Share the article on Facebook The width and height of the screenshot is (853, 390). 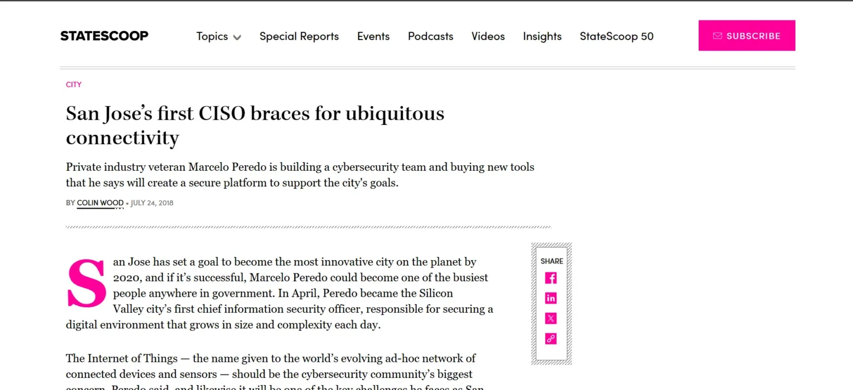(x=550, y=278)
